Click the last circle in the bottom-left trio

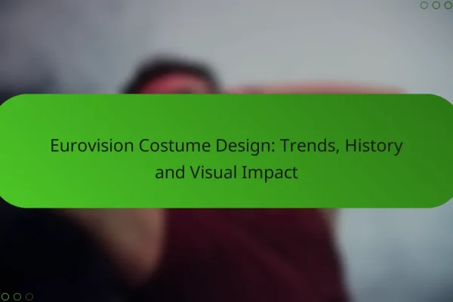(29, 297)
